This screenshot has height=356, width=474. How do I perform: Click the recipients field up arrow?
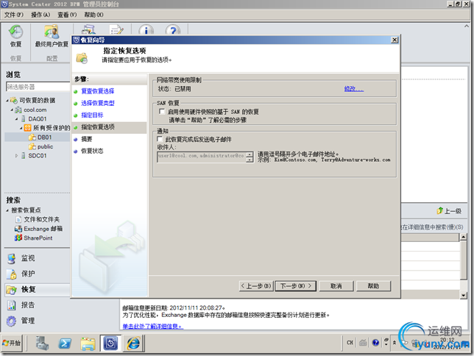click(x=250, y=154)
